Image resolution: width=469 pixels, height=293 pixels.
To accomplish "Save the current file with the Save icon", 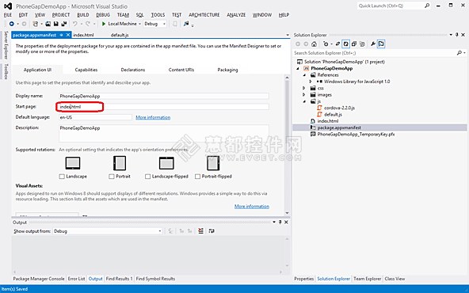I will (x=55, y=24).
